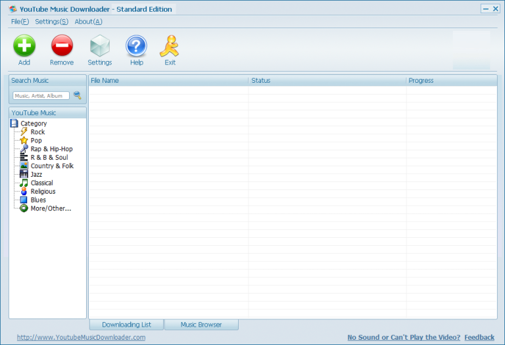Open Settings from the toolbar cube icon

tap(99, 46)
